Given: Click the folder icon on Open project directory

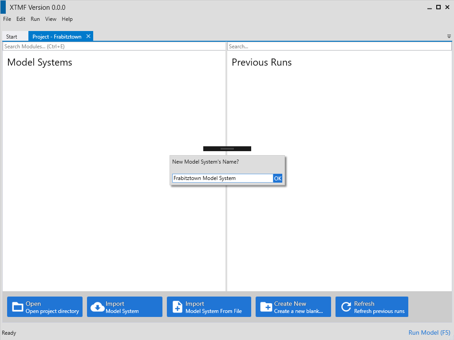Looking at the screenshot, I should [18, 307].
